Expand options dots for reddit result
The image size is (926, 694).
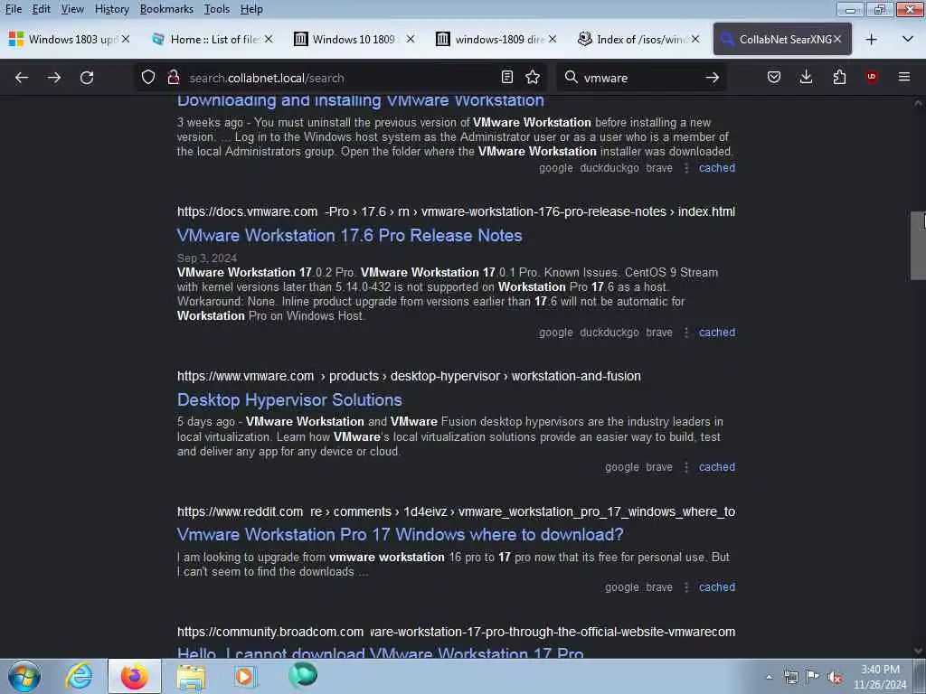(686, 587)
